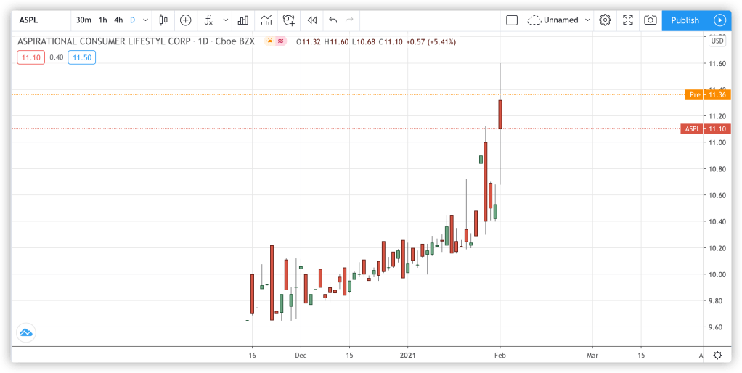
Task: Click the red 11.10 sell price button
Action: 30,57
